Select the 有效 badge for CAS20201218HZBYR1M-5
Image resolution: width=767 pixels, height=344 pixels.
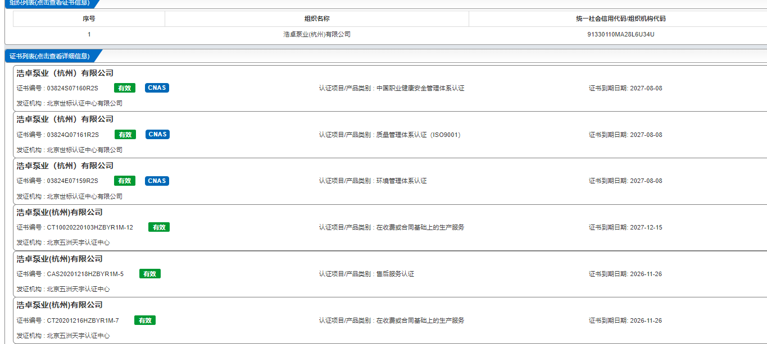click(x=150, y=274)
